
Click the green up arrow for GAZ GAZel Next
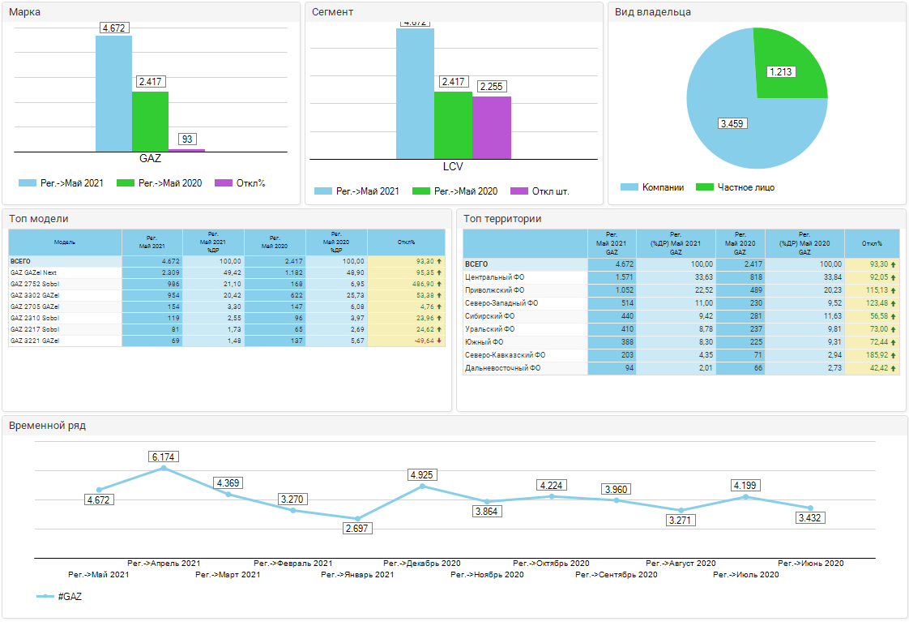[x=439, y=272]
